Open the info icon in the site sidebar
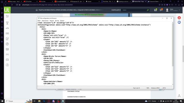184x103 pixels. pos(7,65)
